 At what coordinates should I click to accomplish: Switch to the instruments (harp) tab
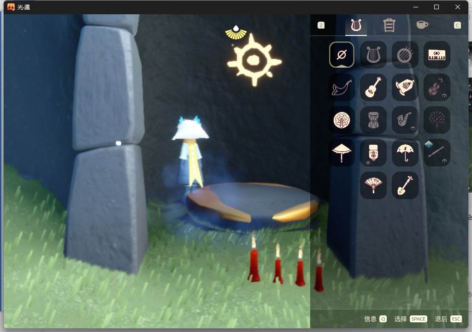(x=356, y=25)
